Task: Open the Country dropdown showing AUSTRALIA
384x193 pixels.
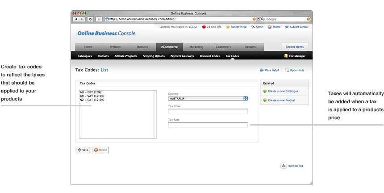Action: point(208,98)
